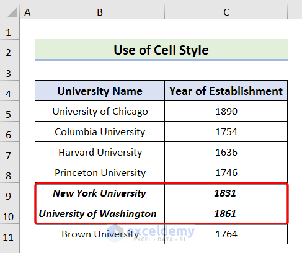302x253 pixels.
Task: Select row 6 header
Action: click(x=9, y=131)
